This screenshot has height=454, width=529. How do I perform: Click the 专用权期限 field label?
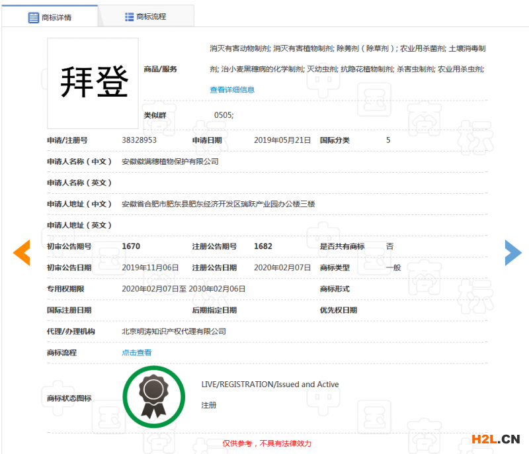(x=65, y=289)
